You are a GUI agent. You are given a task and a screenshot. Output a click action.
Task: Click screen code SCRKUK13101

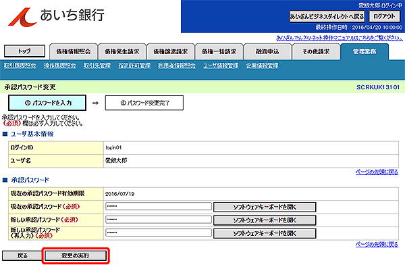[x=378, y=87]
